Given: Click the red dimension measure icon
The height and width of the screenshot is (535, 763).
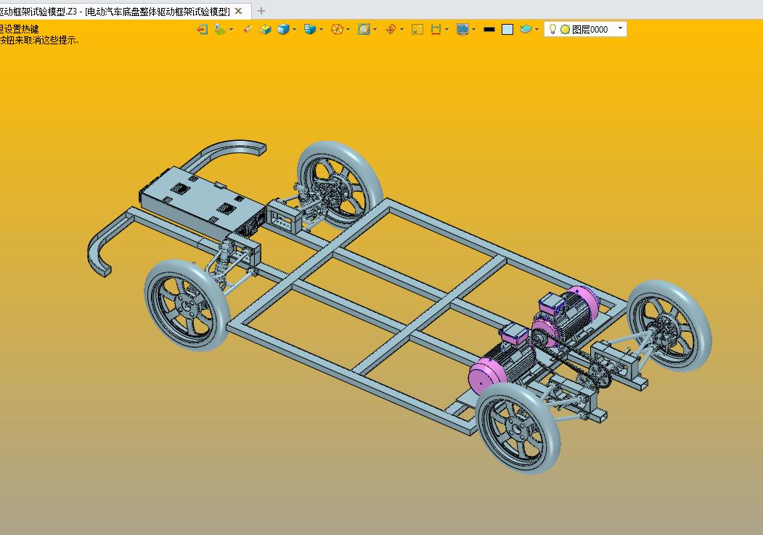Looking at the screenshot, I should point(436,29).
